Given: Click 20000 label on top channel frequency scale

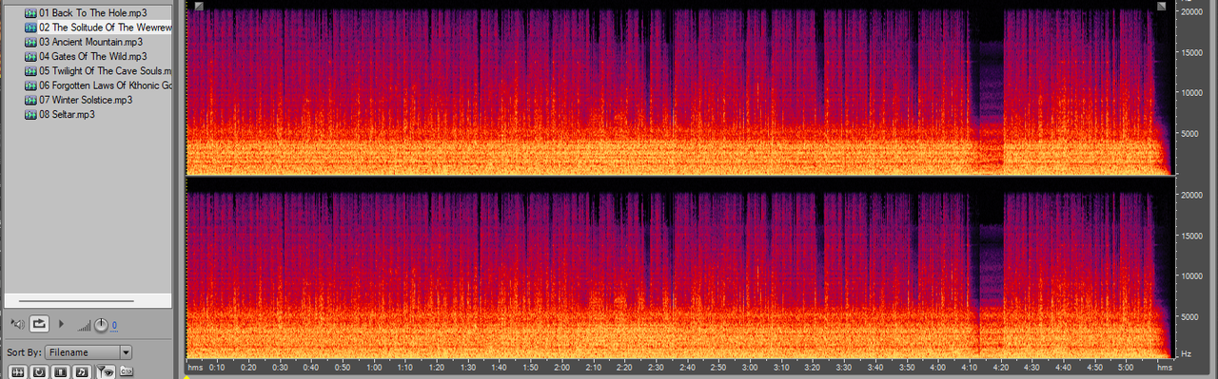Looking at the screenshot, I should [x=1192, y=12].
